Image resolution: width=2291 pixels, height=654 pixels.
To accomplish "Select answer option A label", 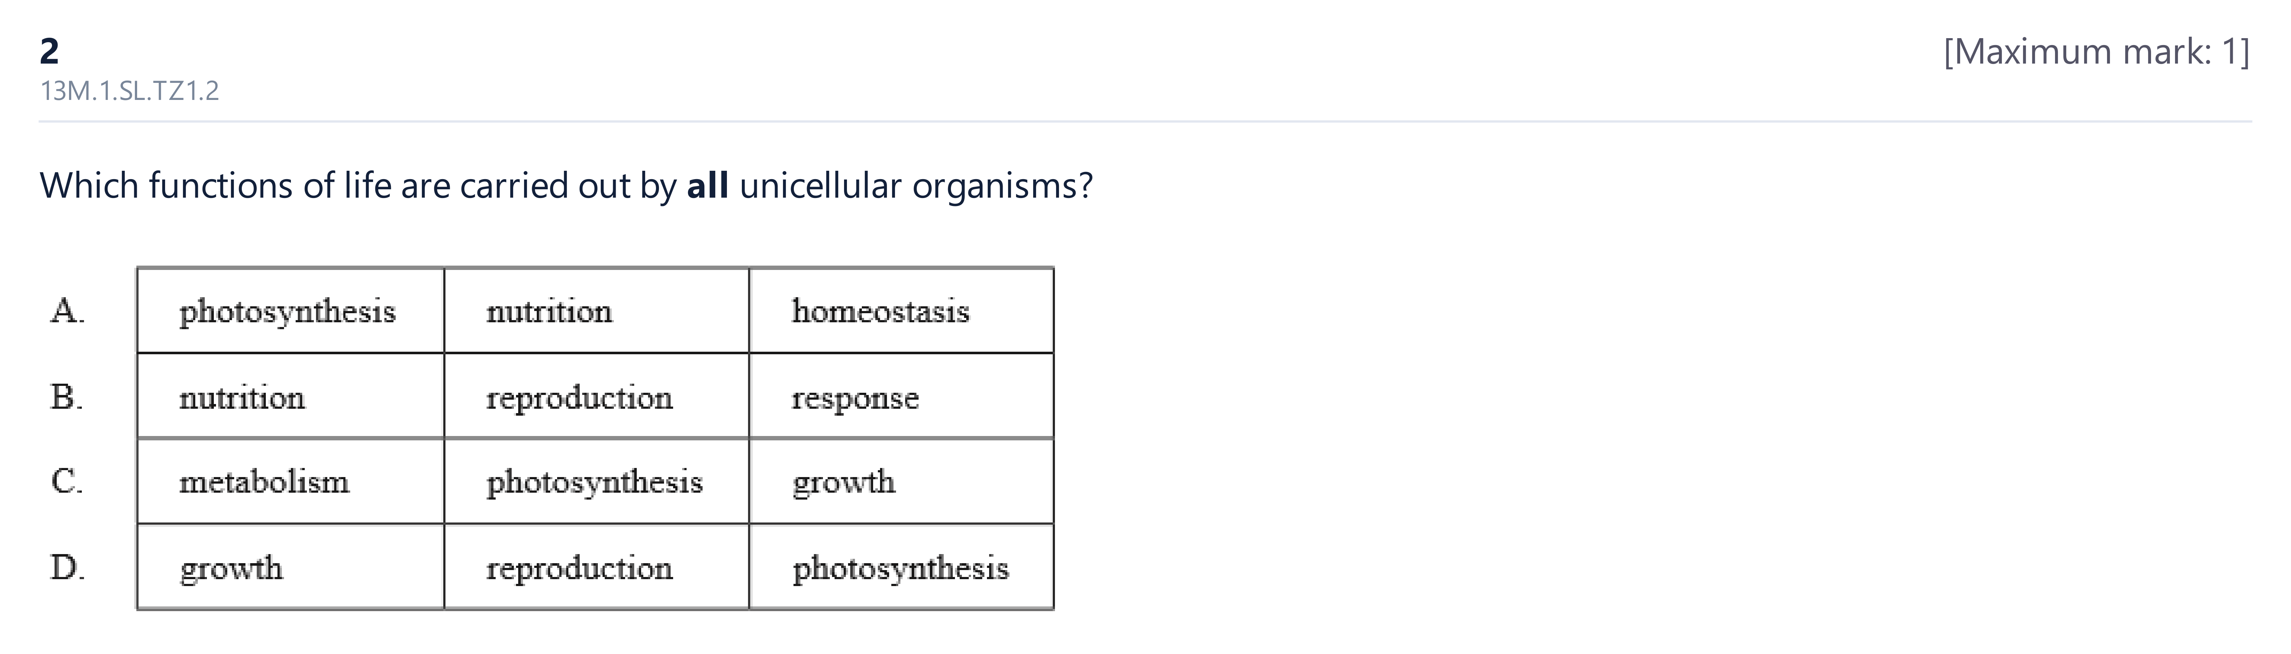I will 68,311.
